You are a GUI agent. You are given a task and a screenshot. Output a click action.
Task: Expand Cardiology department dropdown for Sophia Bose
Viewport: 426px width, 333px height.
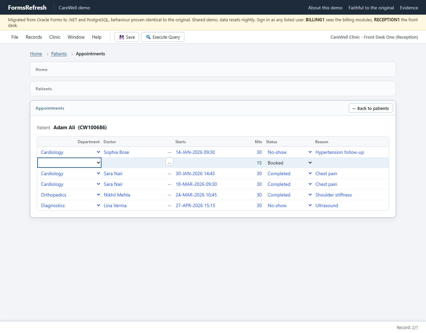(99, 152)
